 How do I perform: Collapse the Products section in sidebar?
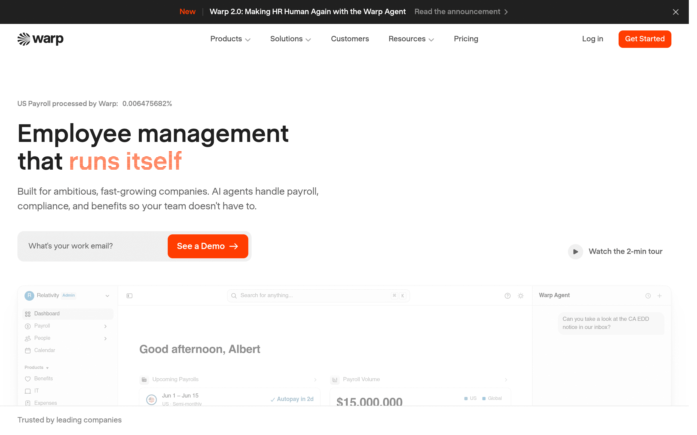tap(36, 367)
